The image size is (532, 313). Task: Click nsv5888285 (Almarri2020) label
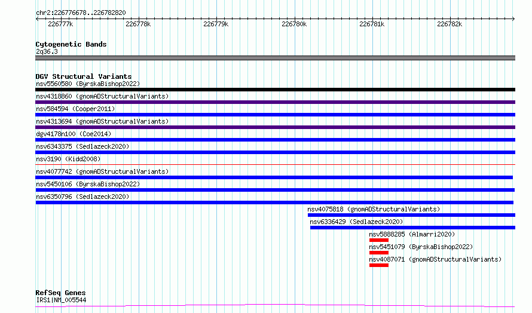click(412, 234)
